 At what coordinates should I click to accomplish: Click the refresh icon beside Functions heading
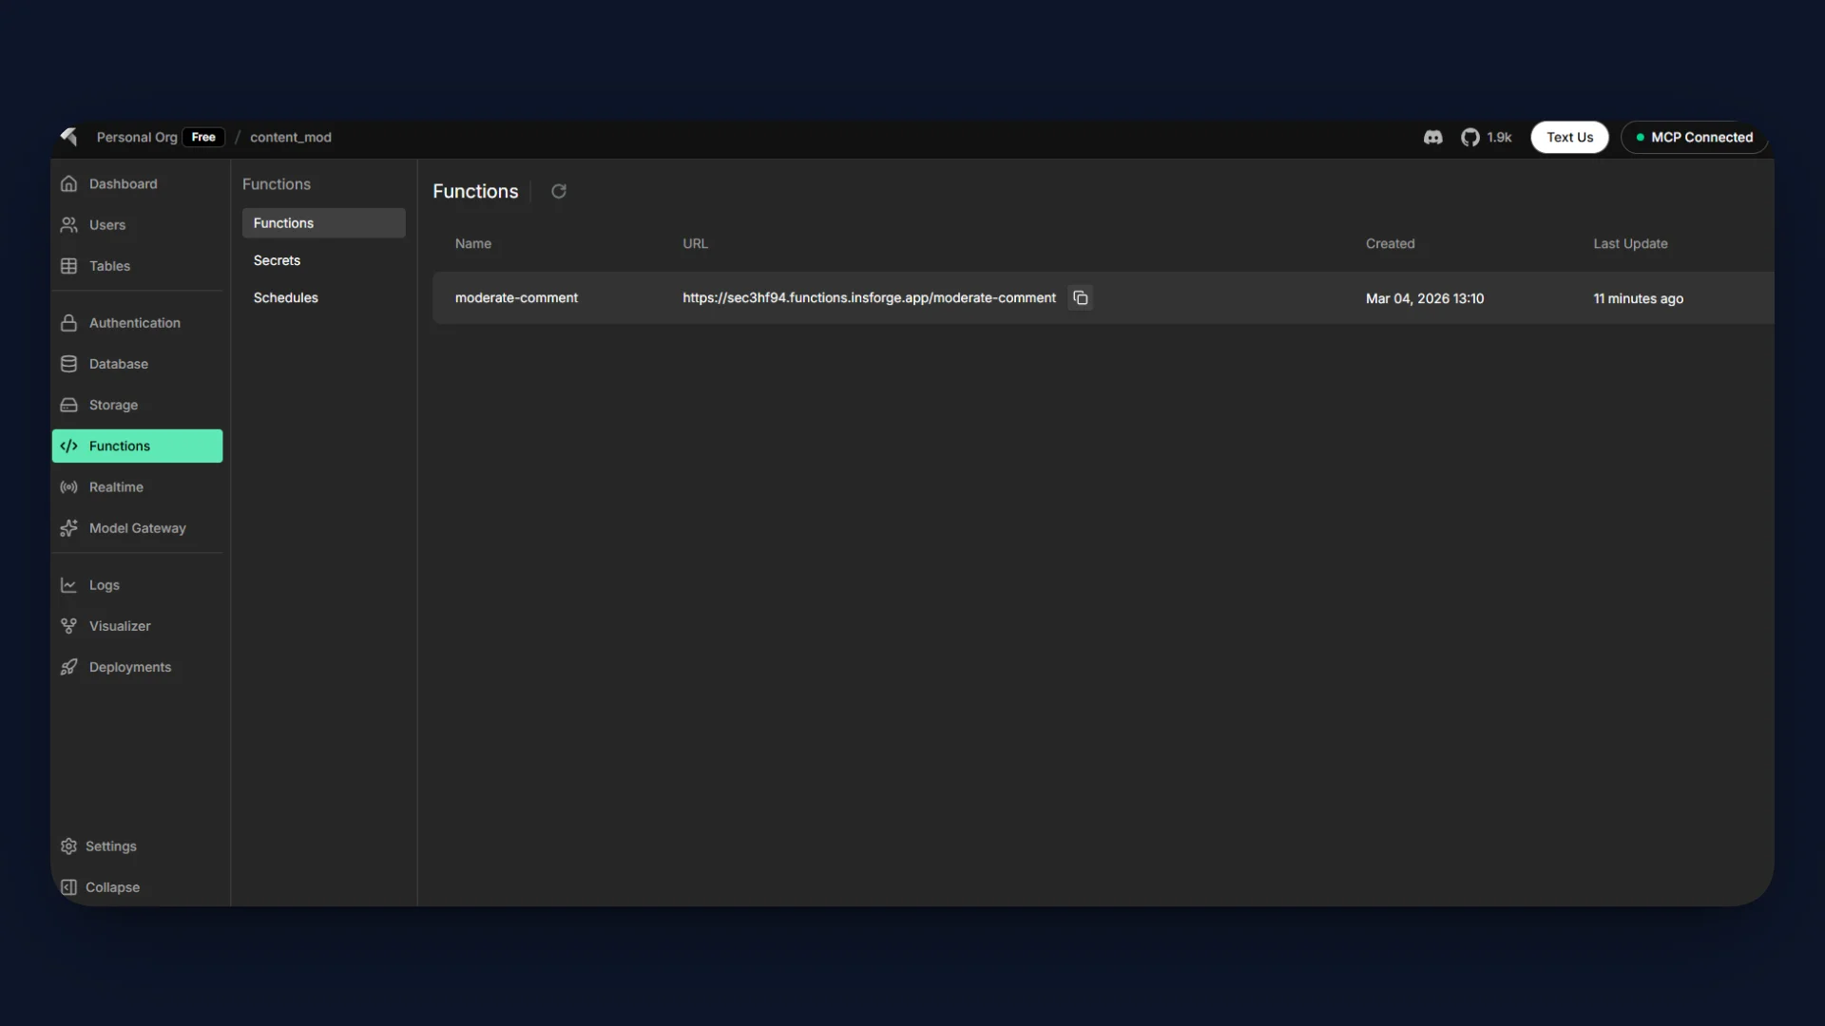[x=559, y=191]
